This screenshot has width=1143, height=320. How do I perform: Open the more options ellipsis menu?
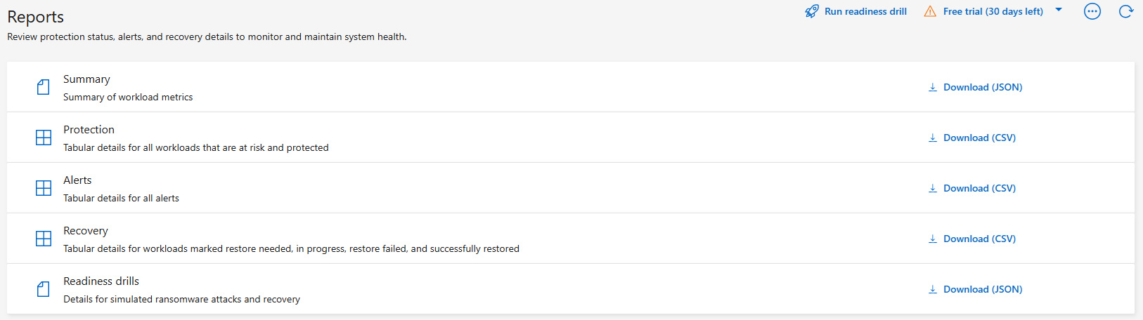[x=1092, y=11]
